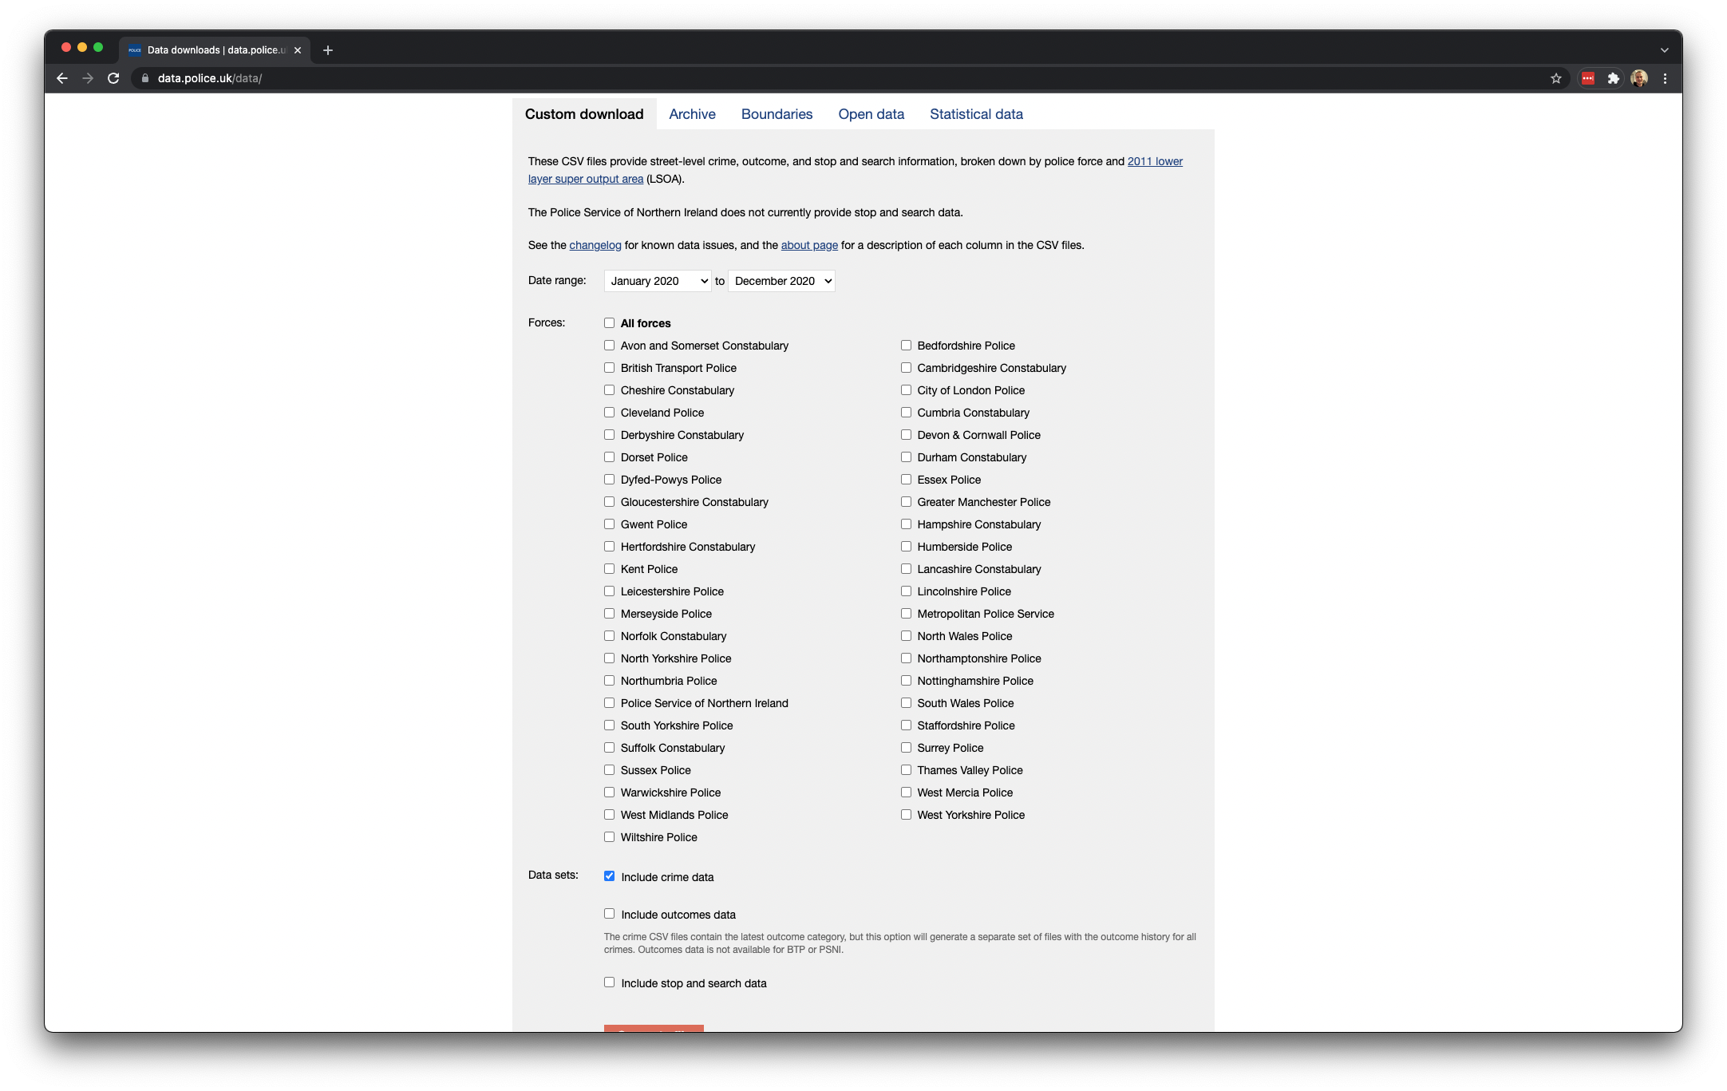Tick Gwent Police checkbox
This screenshot has height=1091, width=1727.
pos(609,524)
